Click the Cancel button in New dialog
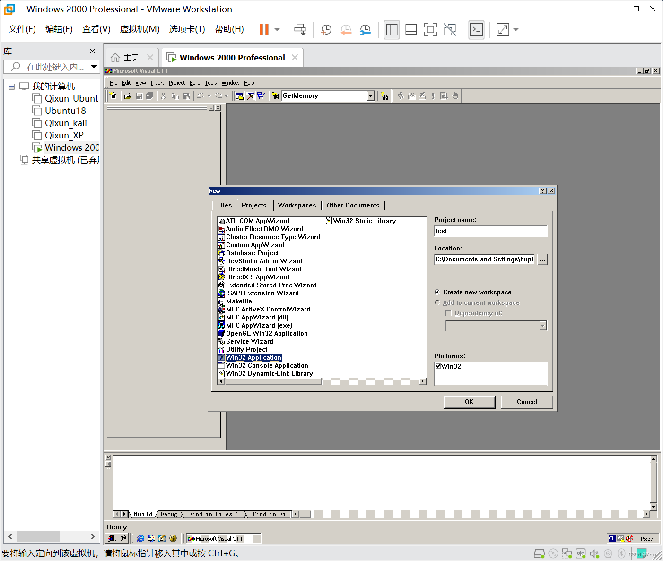This screenshot has width=663, height=561. click(527, 402)
